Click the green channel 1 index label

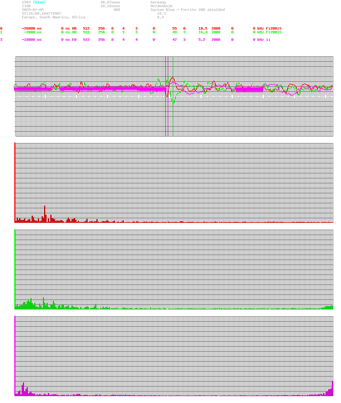[1, 32]
